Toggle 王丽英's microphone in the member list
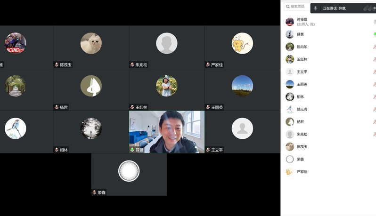Screen dimensions: 376x216 [x=374, y=85]
